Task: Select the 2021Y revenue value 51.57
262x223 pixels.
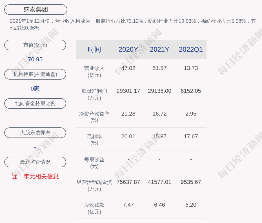Action: [159, 68]
